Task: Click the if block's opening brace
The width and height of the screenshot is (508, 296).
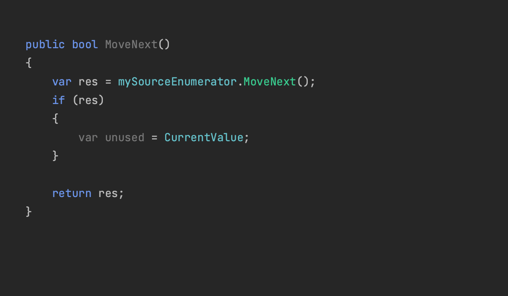Action: (x=55, y=119)
